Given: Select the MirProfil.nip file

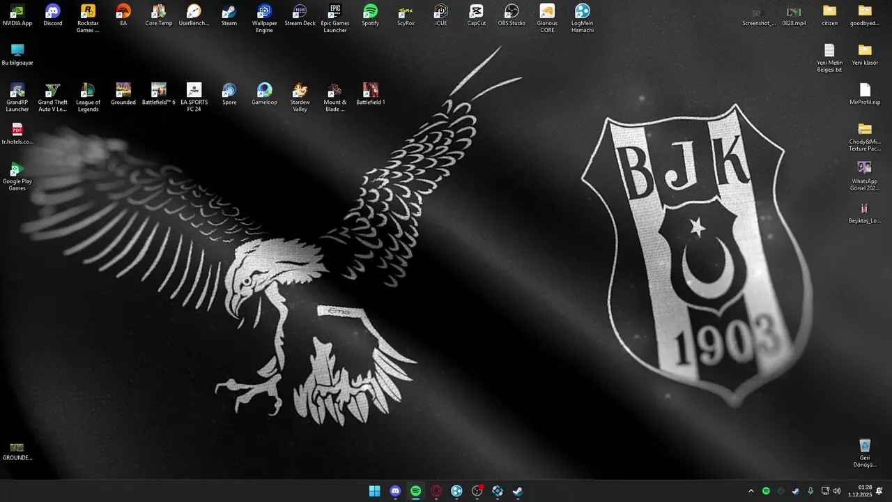Looking at the screenshot, I should point(865,95).
